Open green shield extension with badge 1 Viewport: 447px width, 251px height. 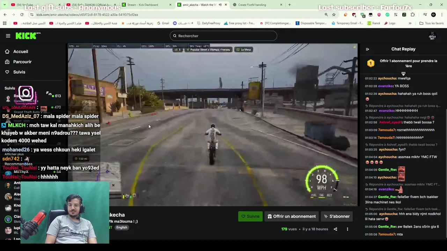[x=362, y=15]
